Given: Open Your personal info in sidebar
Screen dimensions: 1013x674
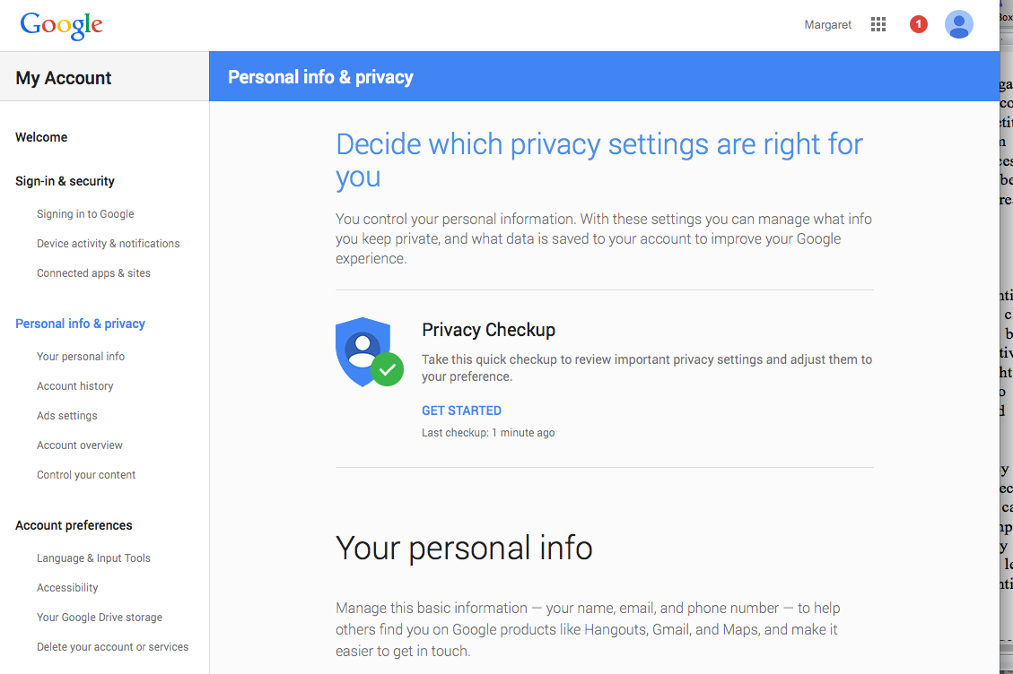Looking at the screenshot, I should click(81, 357).
